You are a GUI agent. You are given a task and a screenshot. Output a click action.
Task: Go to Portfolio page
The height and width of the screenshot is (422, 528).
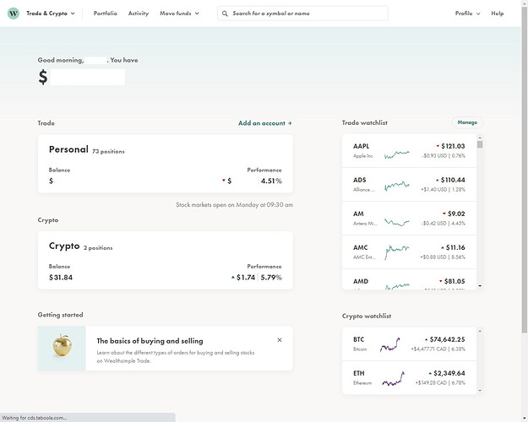click(x=106, y=14)
